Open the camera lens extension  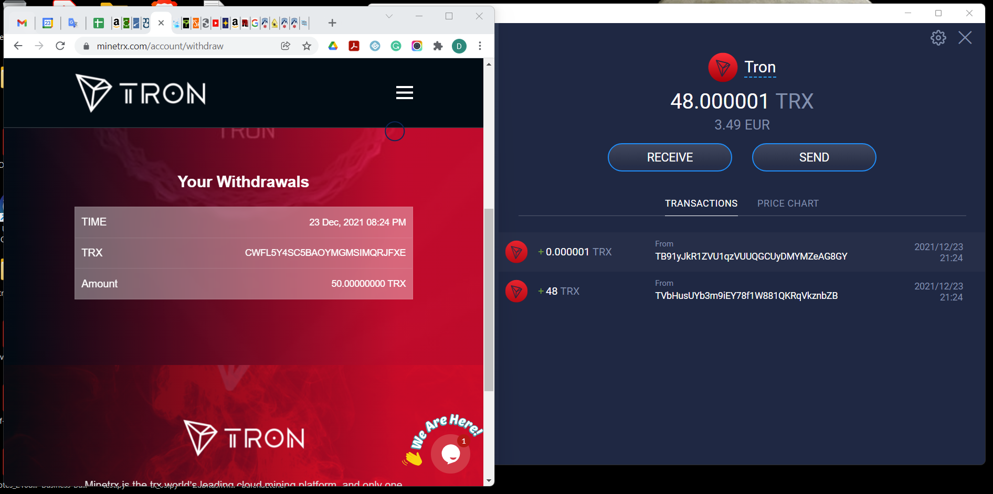click(417, 46)
